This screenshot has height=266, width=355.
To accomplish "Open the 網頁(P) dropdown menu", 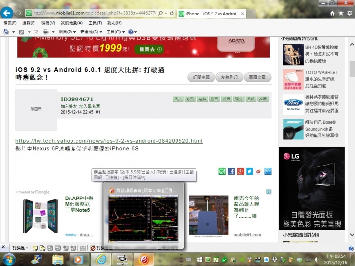I will tap(67, 32).
